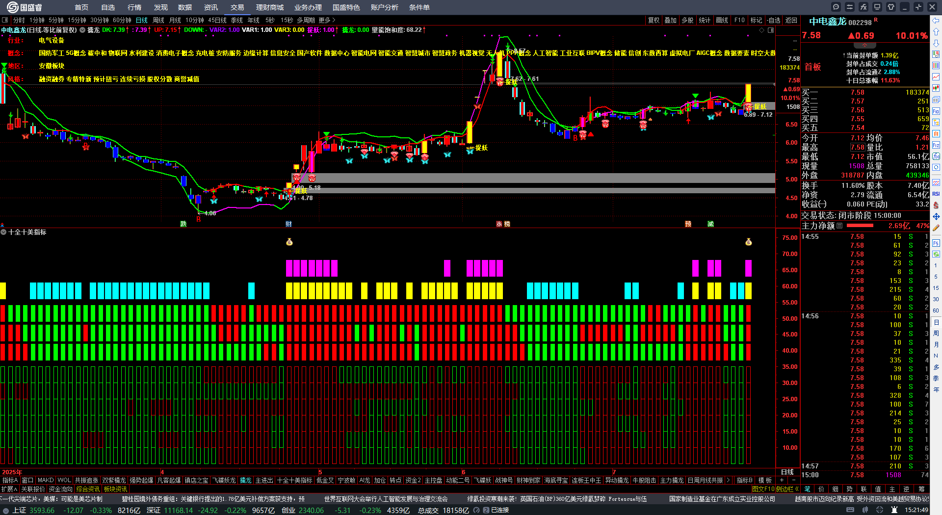Select the MAKD indicator tab
This screenshot has width=942, height=515.
[46, 480]
